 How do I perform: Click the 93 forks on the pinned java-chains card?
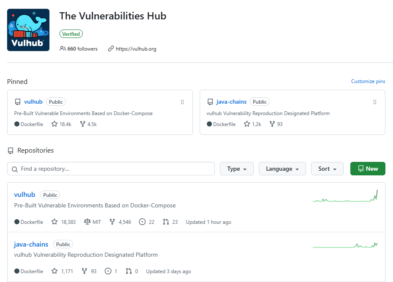pos(276,124)
